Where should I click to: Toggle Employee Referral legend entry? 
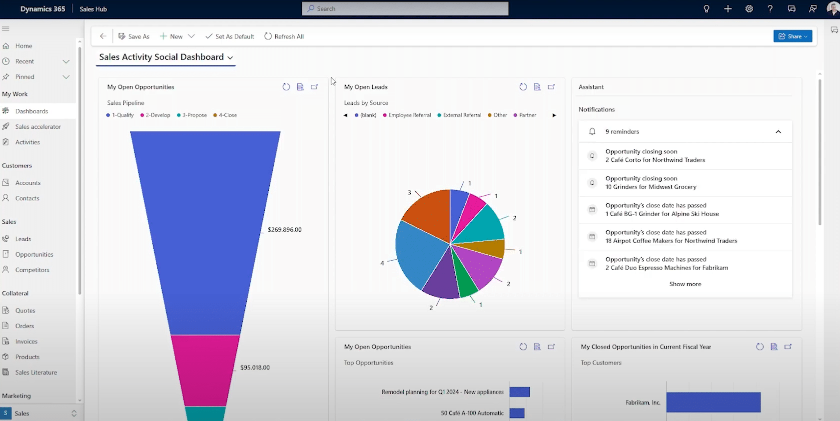click(x=407, y=115)
